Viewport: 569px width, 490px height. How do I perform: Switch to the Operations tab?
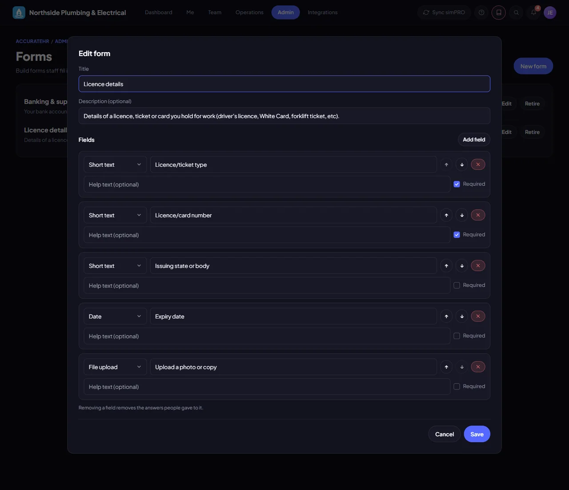point(249,12)
